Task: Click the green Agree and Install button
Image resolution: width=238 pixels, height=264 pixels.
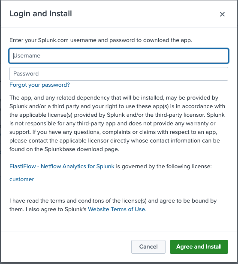Action: point(199,247)
